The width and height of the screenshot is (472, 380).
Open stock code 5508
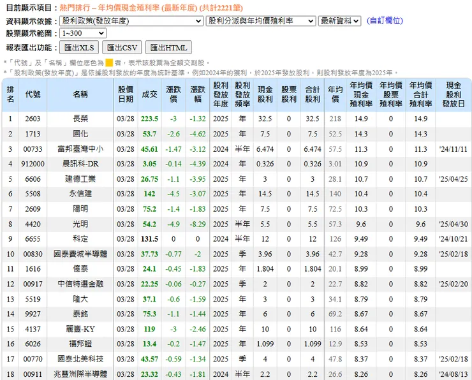pyautogui.click(x=33, y=194)
